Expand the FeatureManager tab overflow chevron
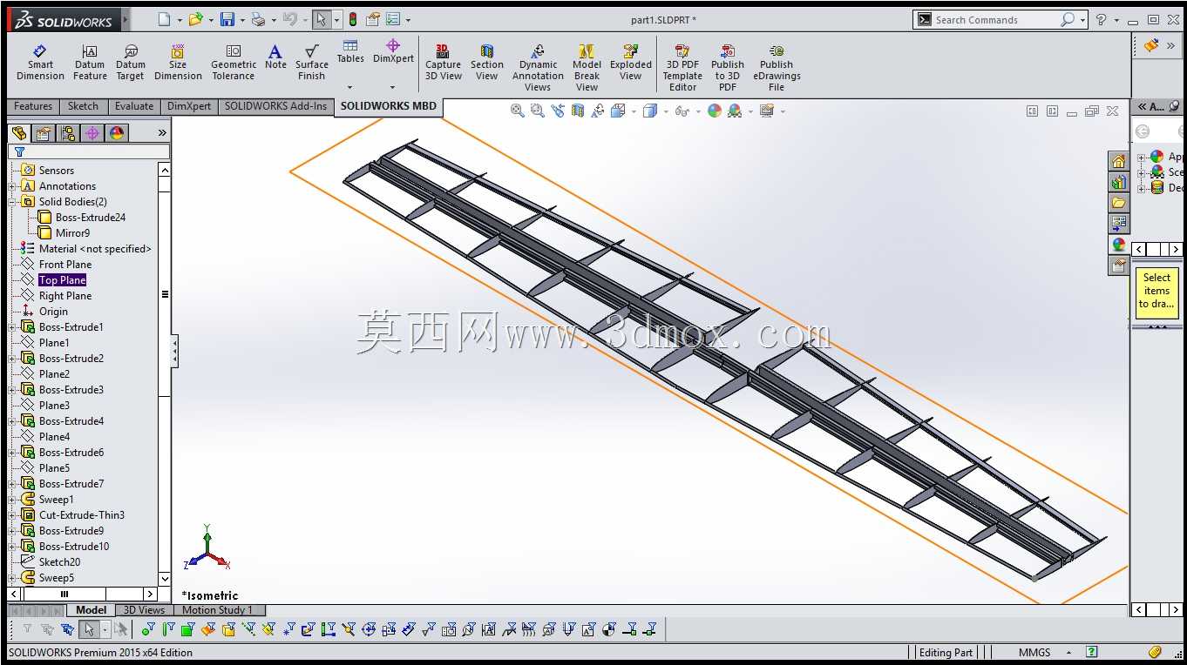 (162, 133)
